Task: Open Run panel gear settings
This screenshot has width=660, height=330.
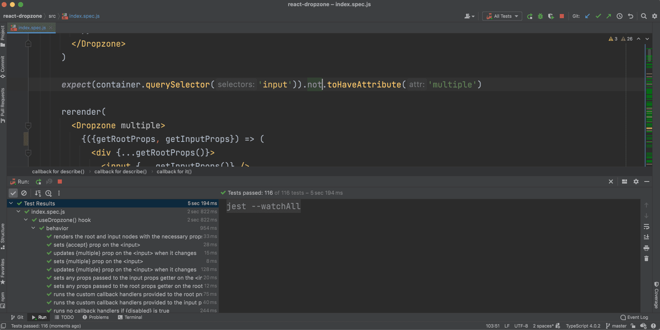Action: pyautogui.click(x=636, y=181)
